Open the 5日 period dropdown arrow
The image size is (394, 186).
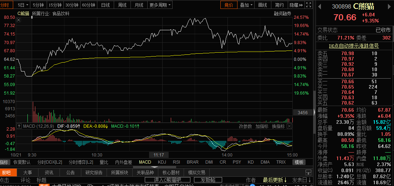pos(27,5)
